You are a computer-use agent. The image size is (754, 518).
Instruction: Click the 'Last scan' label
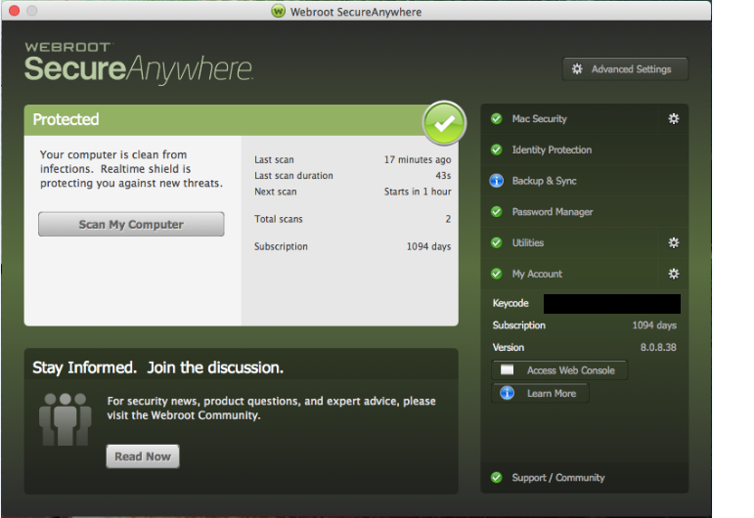click(274, 159)
